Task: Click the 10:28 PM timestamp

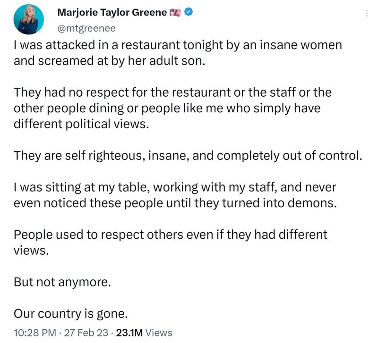Action: coord(34,332)
